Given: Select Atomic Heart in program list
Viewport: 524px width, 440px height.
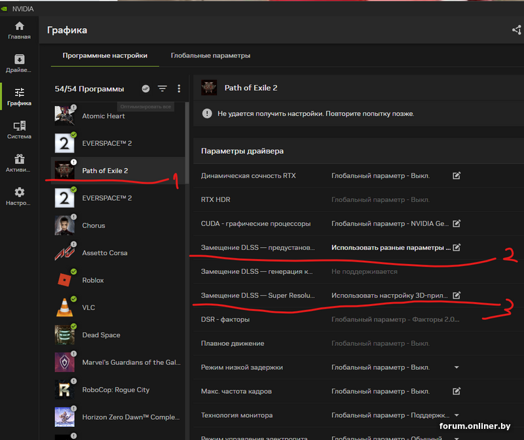Looking at the screenshot, I should click(x=118, y=116).
